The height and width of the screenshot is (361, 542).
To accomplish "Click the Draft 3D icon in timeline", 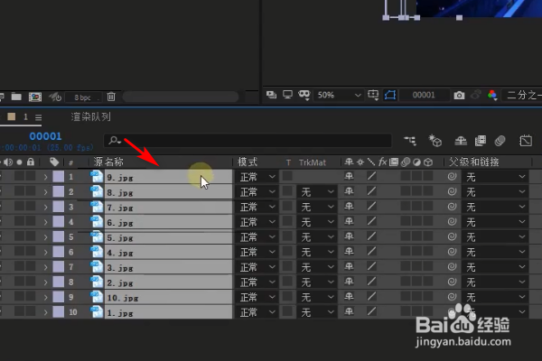I will (435, 141).
